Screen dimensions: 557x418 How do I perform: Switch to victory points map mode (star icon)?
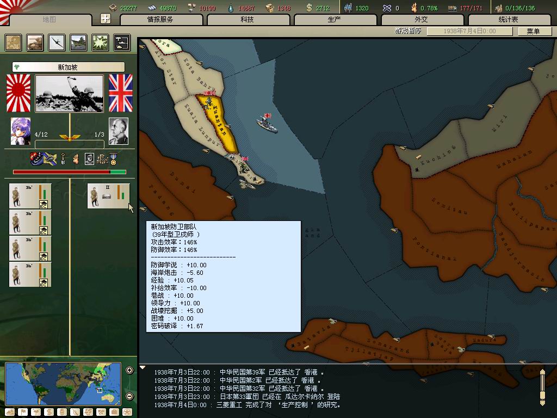127,412
